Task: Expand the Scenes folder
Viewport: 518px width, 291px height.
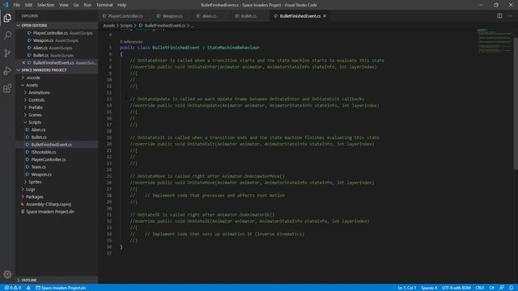Action: (57, 115)
